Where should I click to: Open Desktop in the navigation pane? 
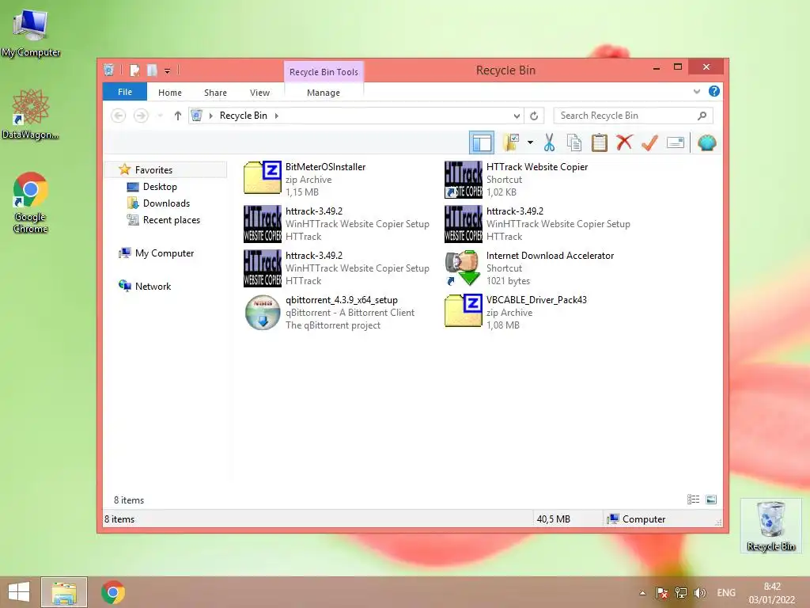click(160, 187)
